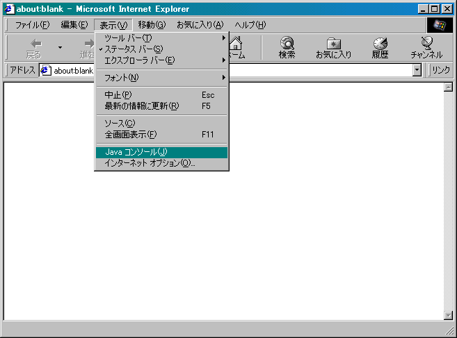
Task: Click the アドレス label
Action: click(22, 70)
